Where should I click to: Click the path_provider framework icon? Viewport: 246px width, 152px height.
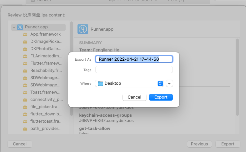tap(25, 129)
